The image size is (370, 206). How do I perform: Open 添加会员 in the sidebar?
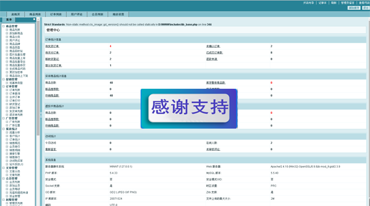pyautogui.click(x=15, y=186)
